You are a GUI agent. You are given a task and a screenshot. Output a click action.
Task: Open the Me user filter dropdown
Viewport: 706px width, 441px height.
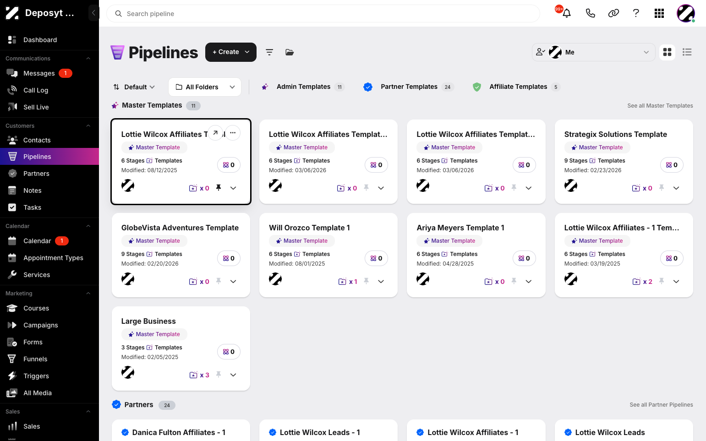tap(593, 52)
